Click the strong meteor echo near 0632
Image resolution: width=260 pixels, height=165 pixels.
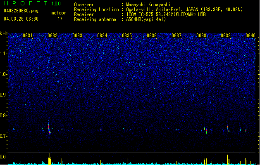[x=50, y=130]
